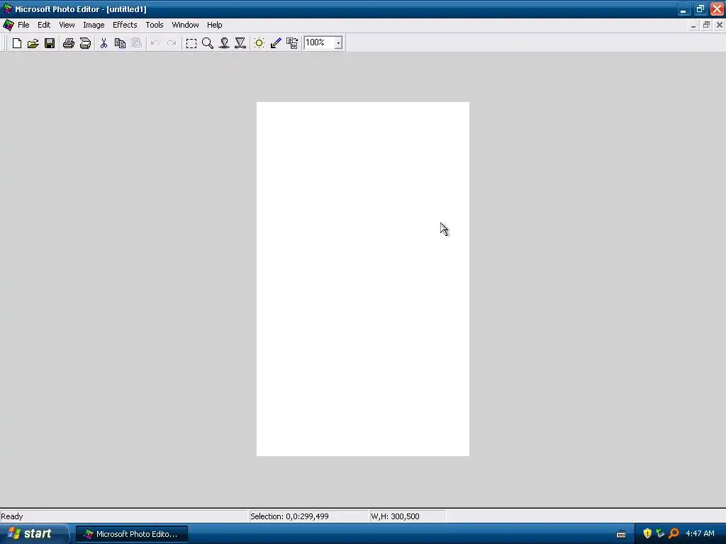Choose the dashed rectangle Select tool
726x544 pixels.
click(191, 43)
